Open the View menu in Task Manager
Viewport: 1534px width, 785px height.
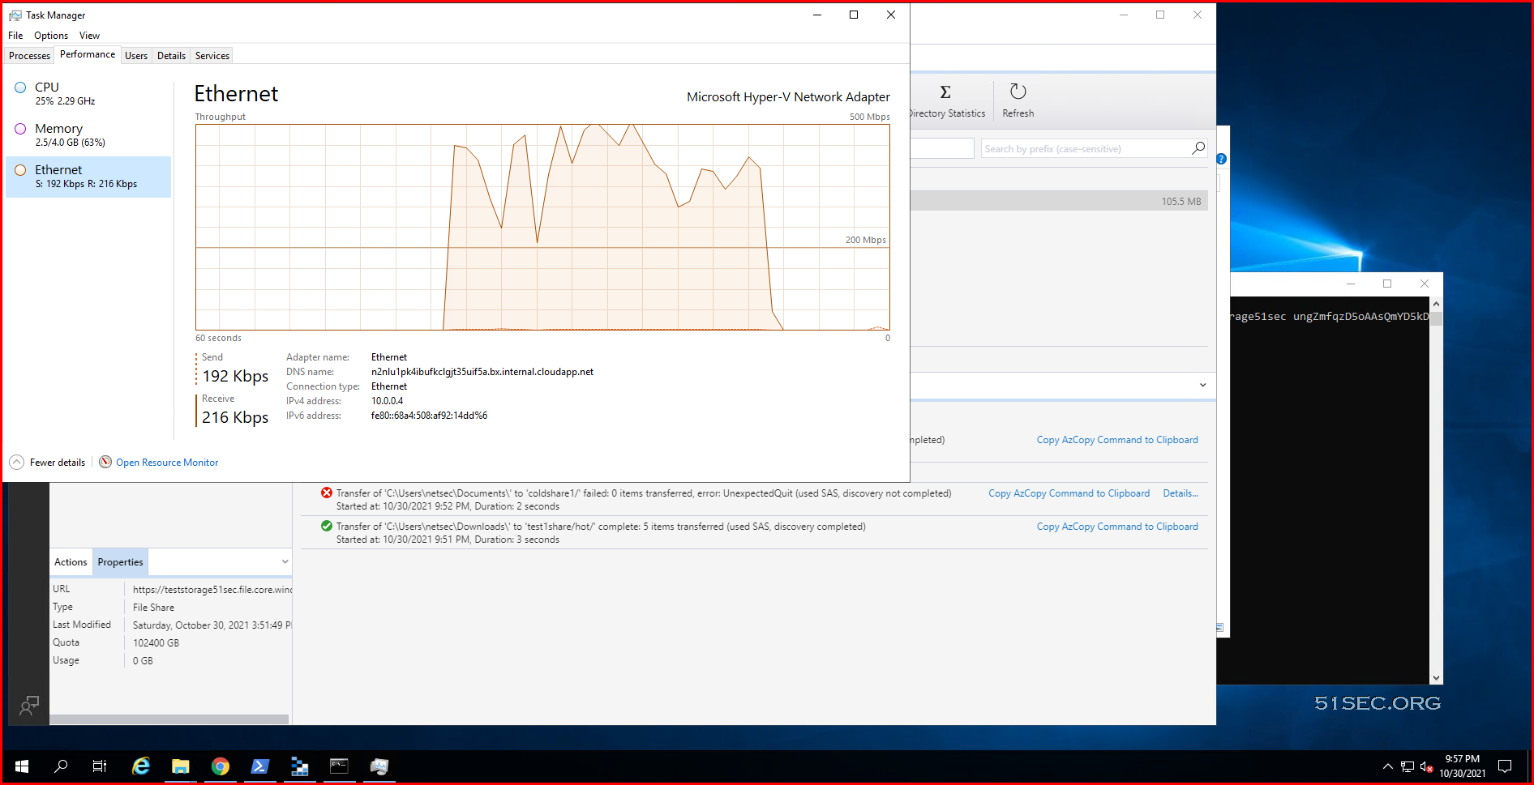tap(89, 36)
